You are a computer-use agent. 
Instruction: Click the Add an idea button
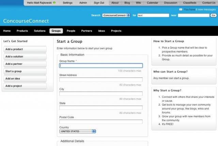pos(25,78)
